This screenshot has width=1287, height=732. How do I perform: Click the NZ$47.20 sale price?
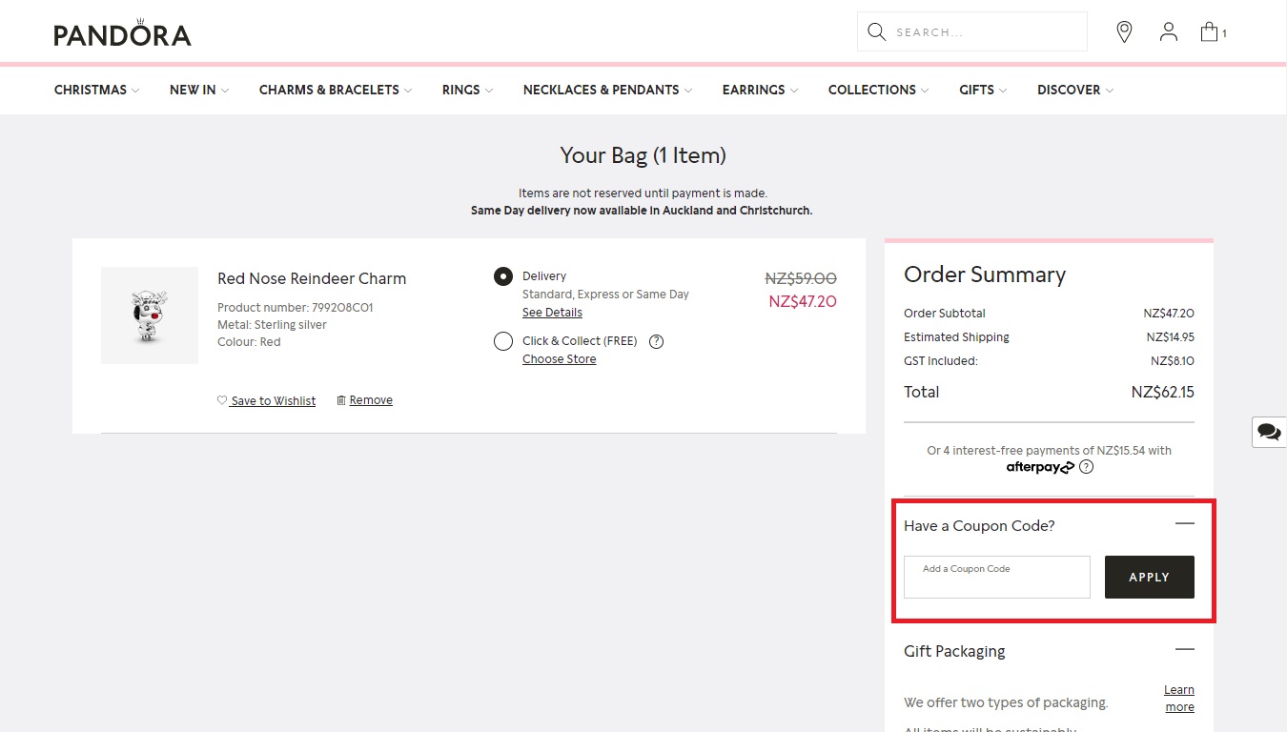803,301
